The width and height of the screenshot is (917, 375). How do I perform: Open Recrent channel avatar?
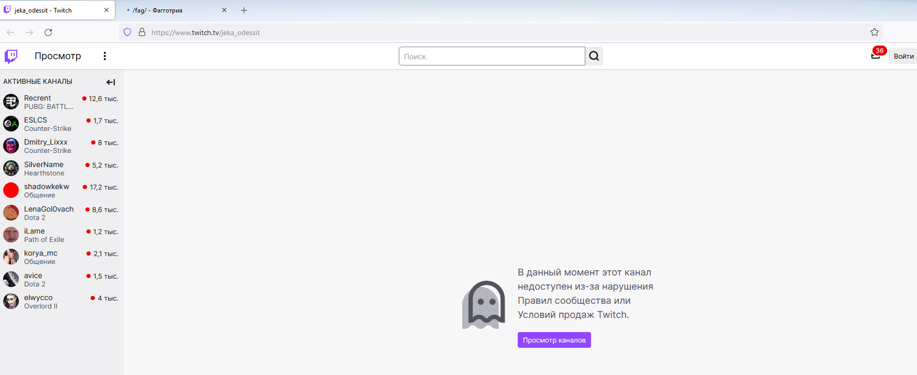pyautogui.click(x=11, y=102)
